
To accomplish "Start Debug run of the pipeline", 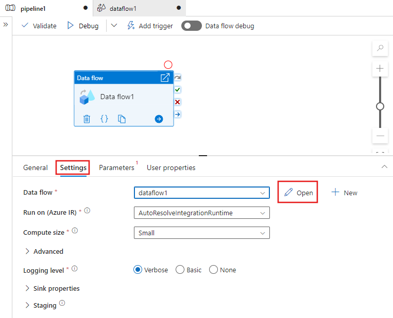I will (83, 26).
